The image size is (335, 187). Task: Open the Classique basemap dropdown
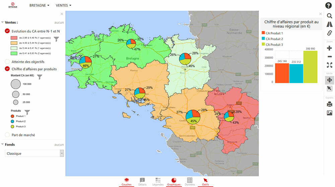(x=34, y=153)
